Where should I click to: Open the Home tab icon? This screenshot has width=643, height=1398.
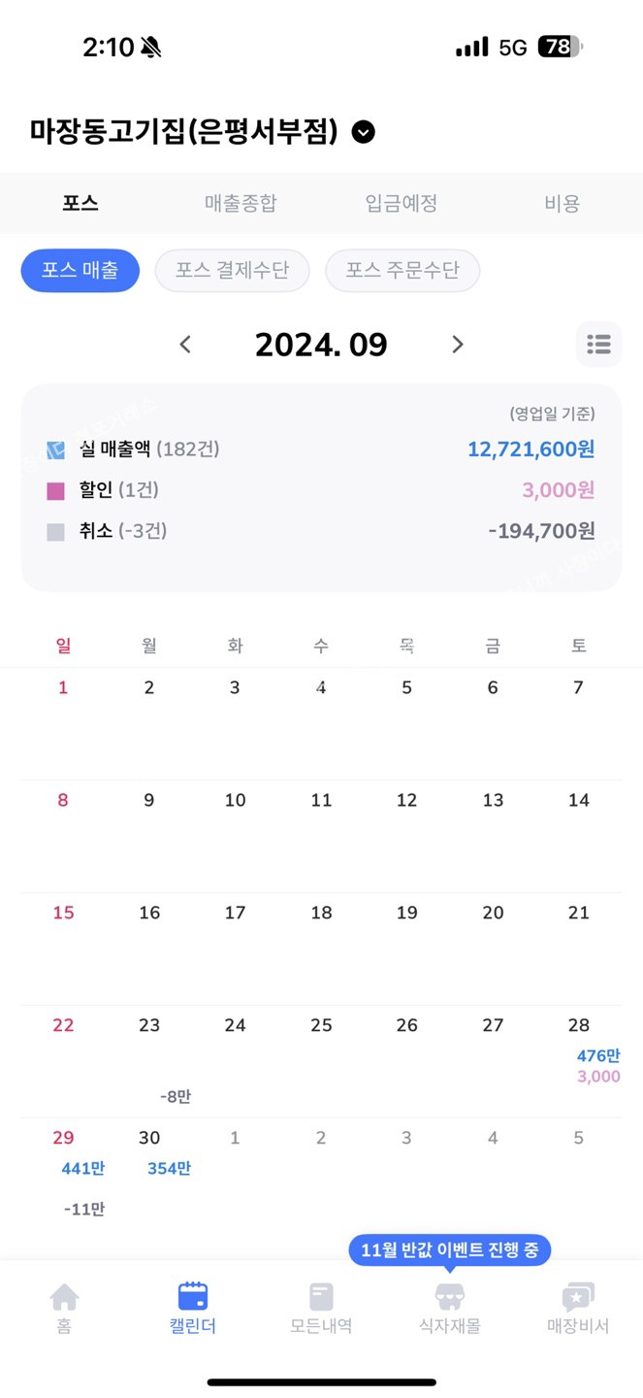point(64,1297)
